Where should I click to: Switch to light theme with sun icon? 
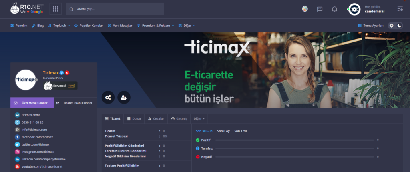[x=392, y=26]
